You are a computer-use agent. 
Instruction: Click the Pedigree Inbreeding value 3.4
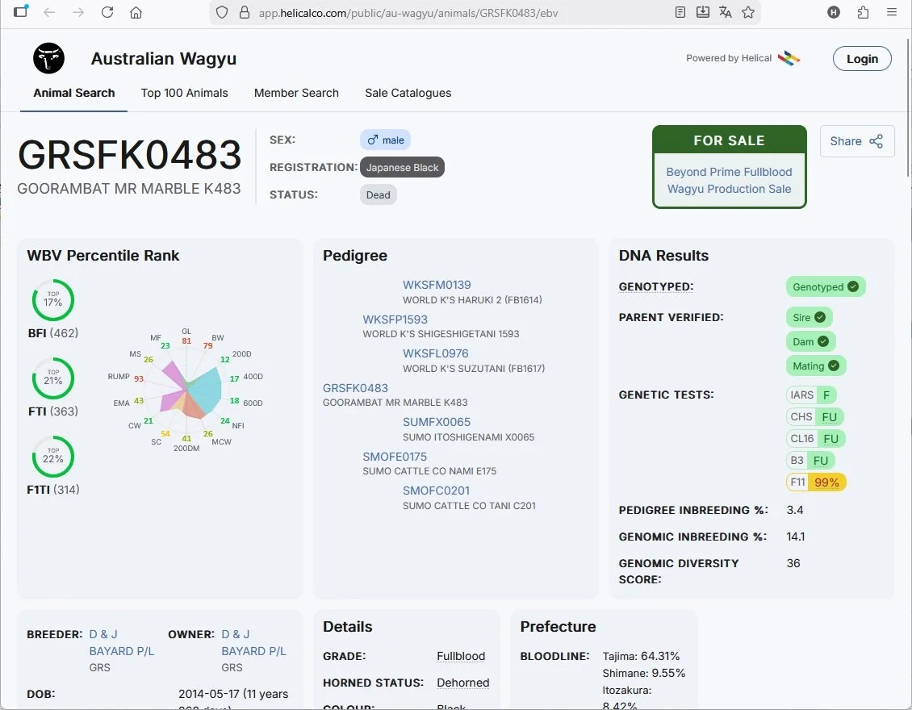point(794,510)
